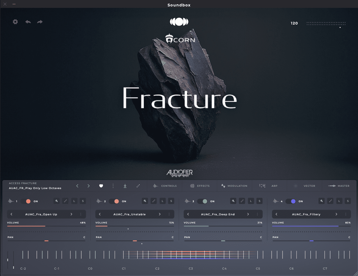Switch to the Effects tab
Viewport: 358px width, 276px height.
click(200, 186)
